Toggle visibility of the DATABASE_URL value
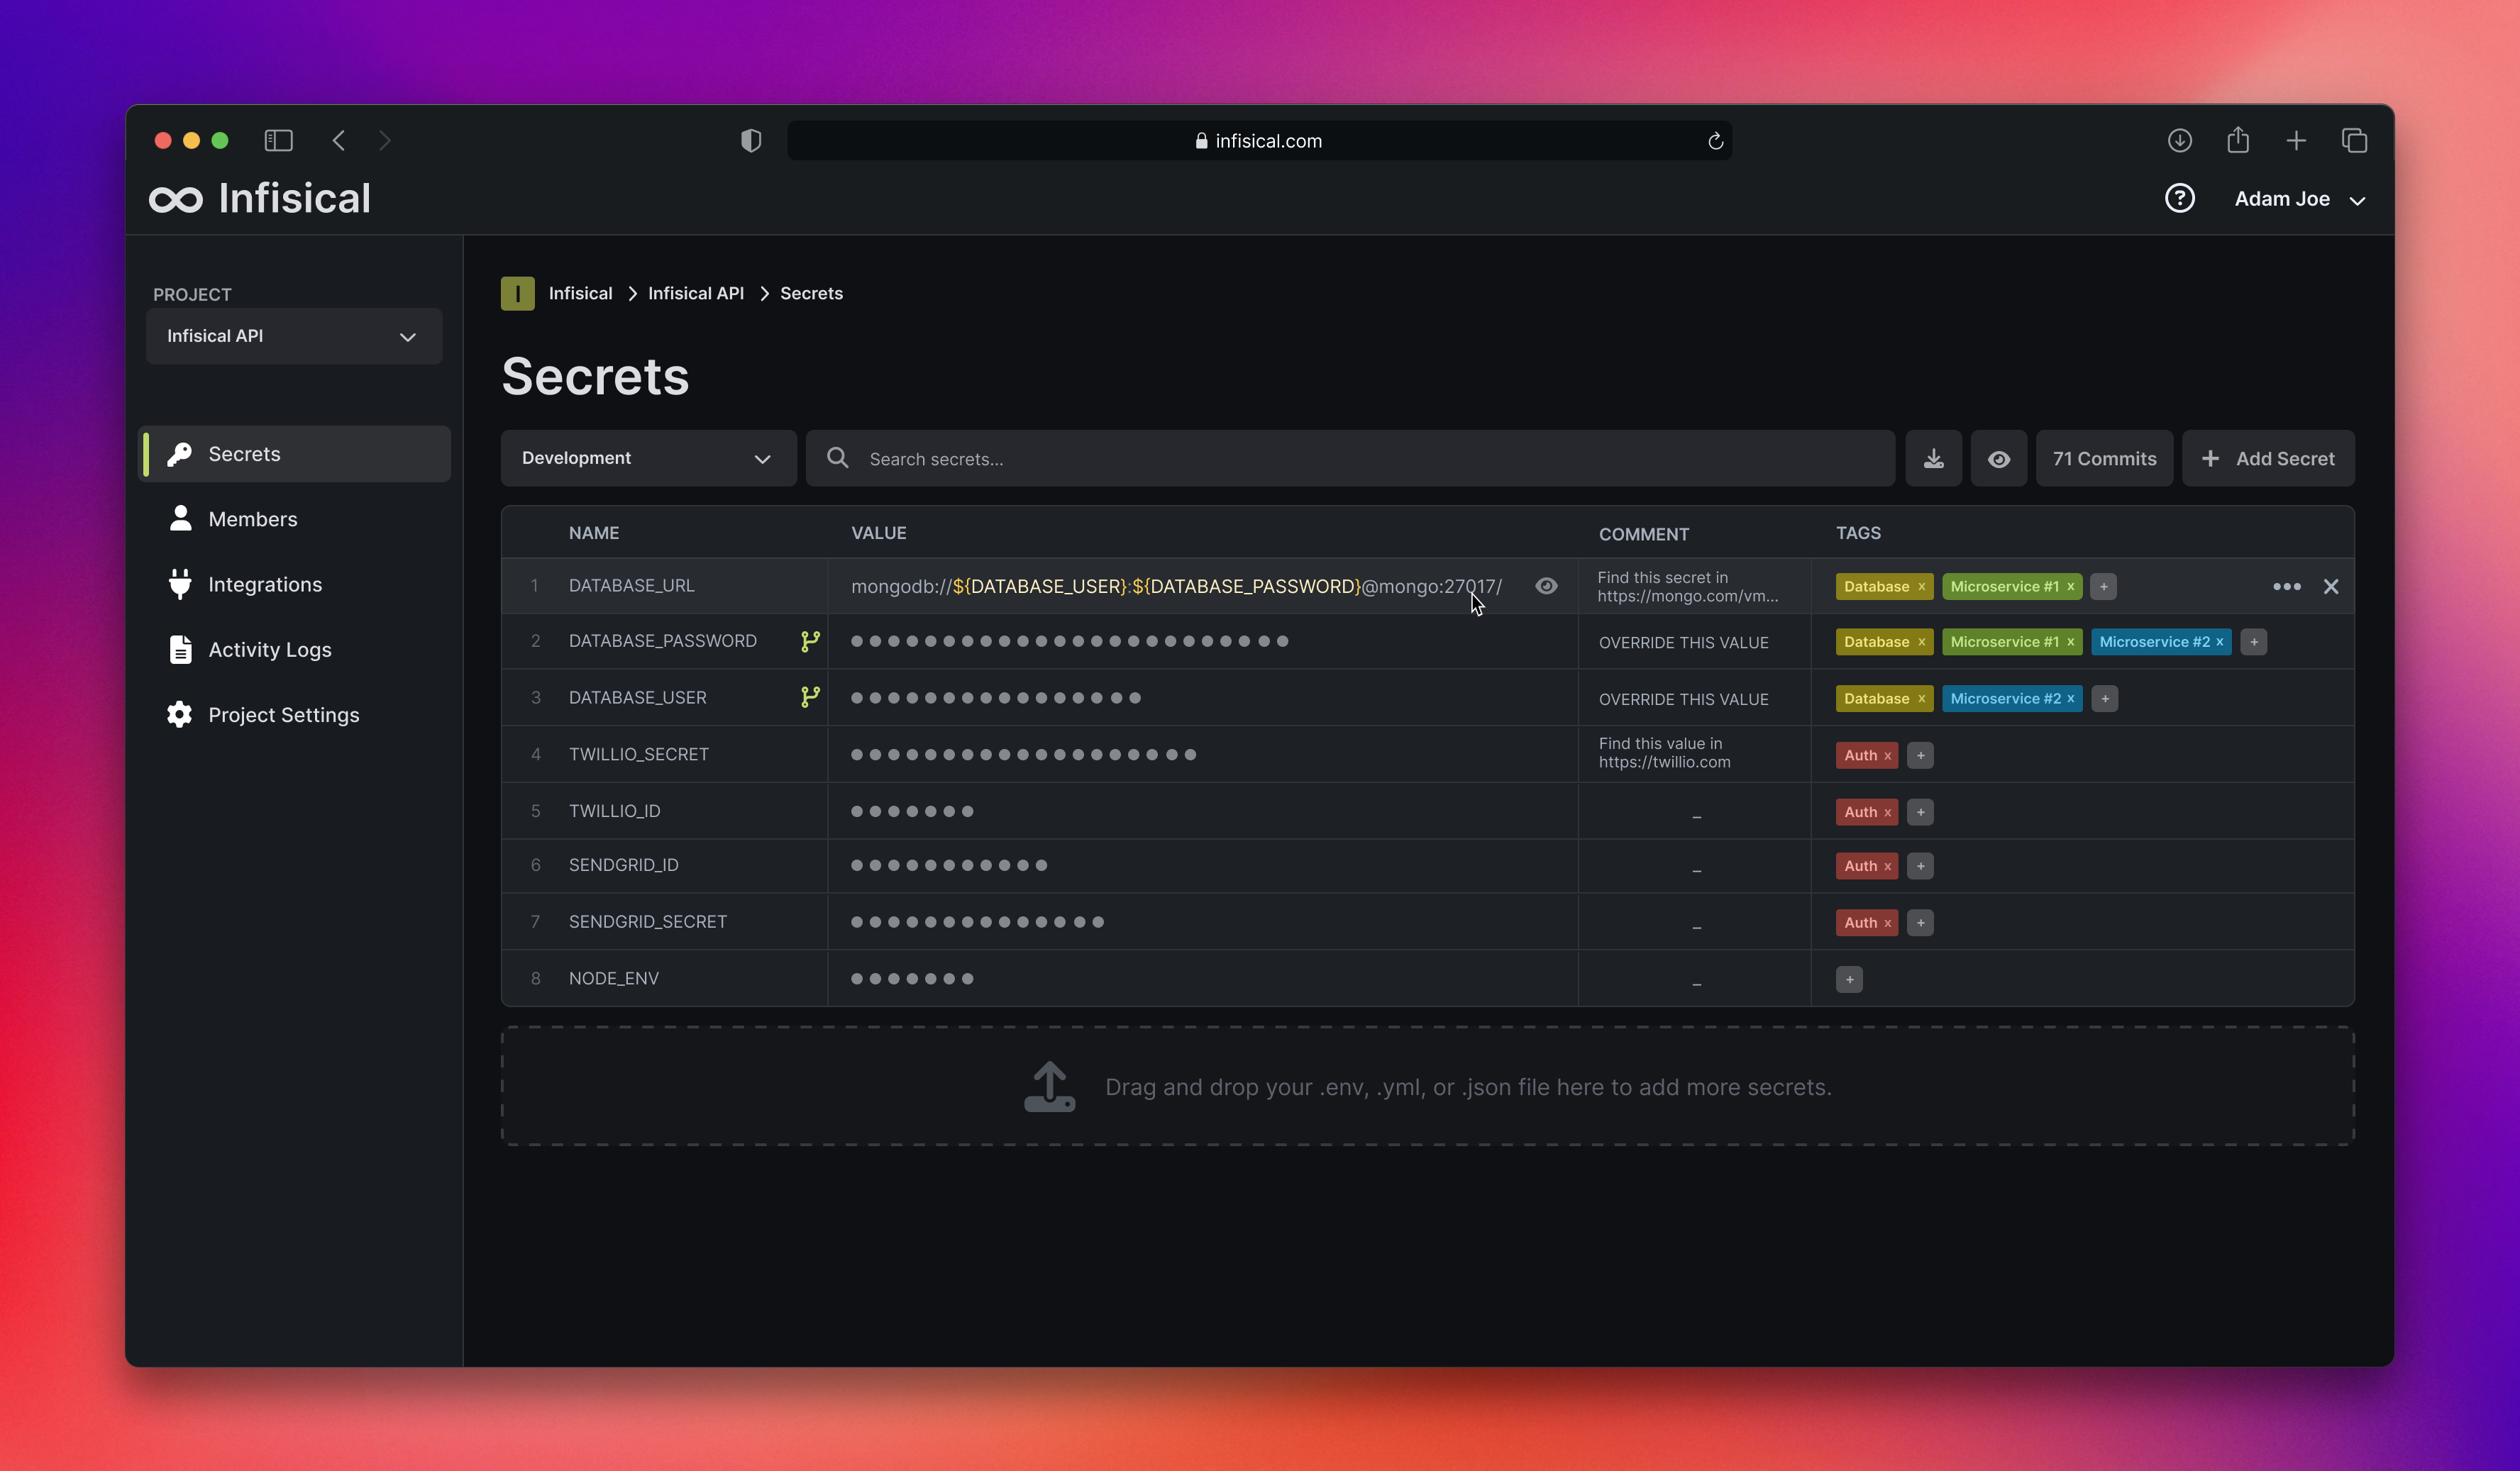This screenshot has width=2520, height=1471. (x=1547, y=587)
